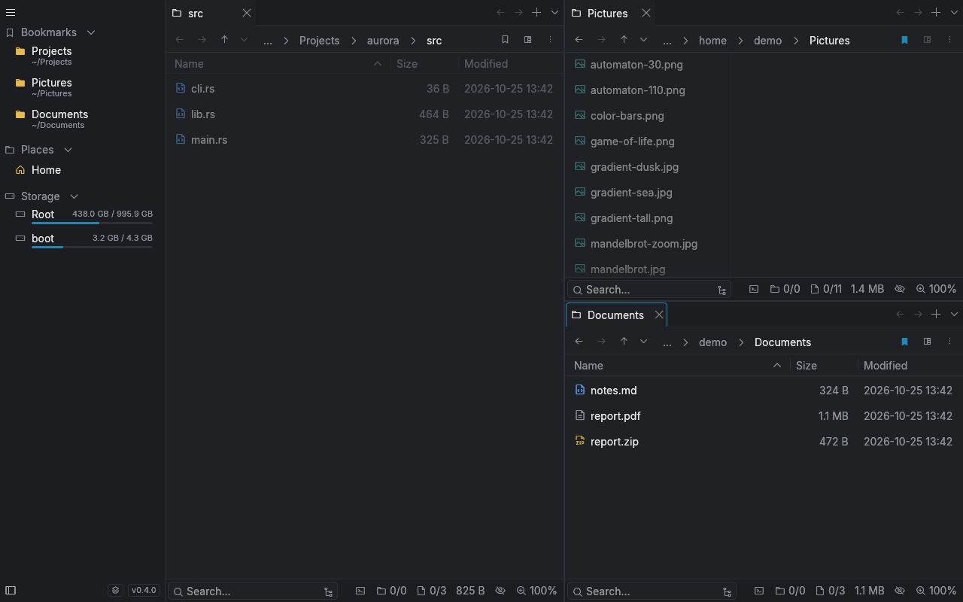Navigate to Projects in the src breadcrumb
Screen dimensions: 963x602
click(x=319, y=41)
